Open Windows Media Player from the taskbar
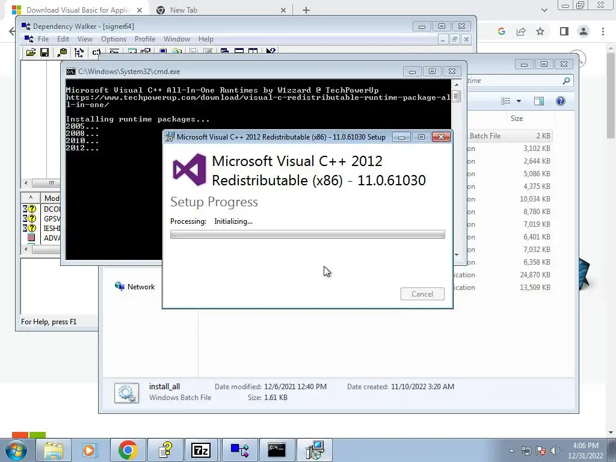The image size is (616, 462). [90, 450]
